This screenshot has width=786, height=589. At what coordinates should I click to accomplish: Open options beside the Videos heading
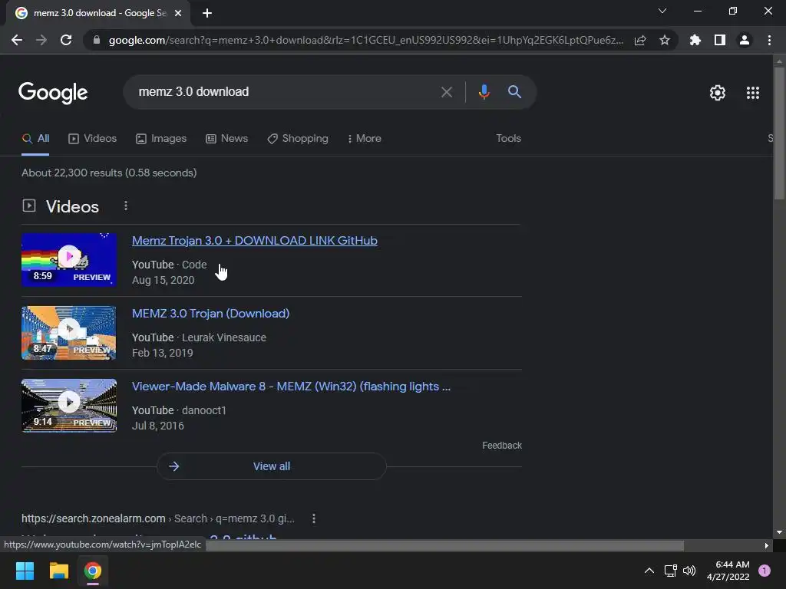tap(126, 206)
